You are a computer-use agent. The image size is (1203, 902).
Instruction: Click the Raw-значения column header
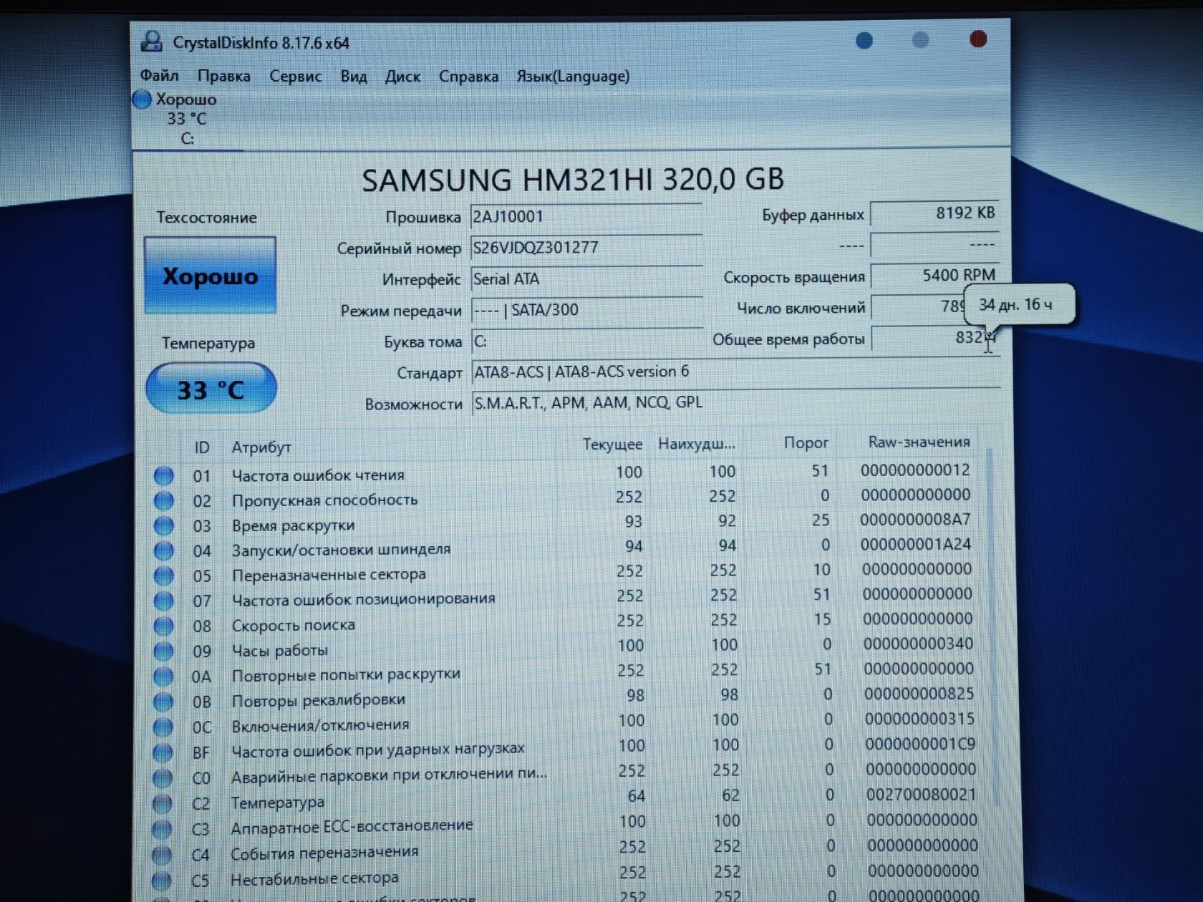(919, 442)
